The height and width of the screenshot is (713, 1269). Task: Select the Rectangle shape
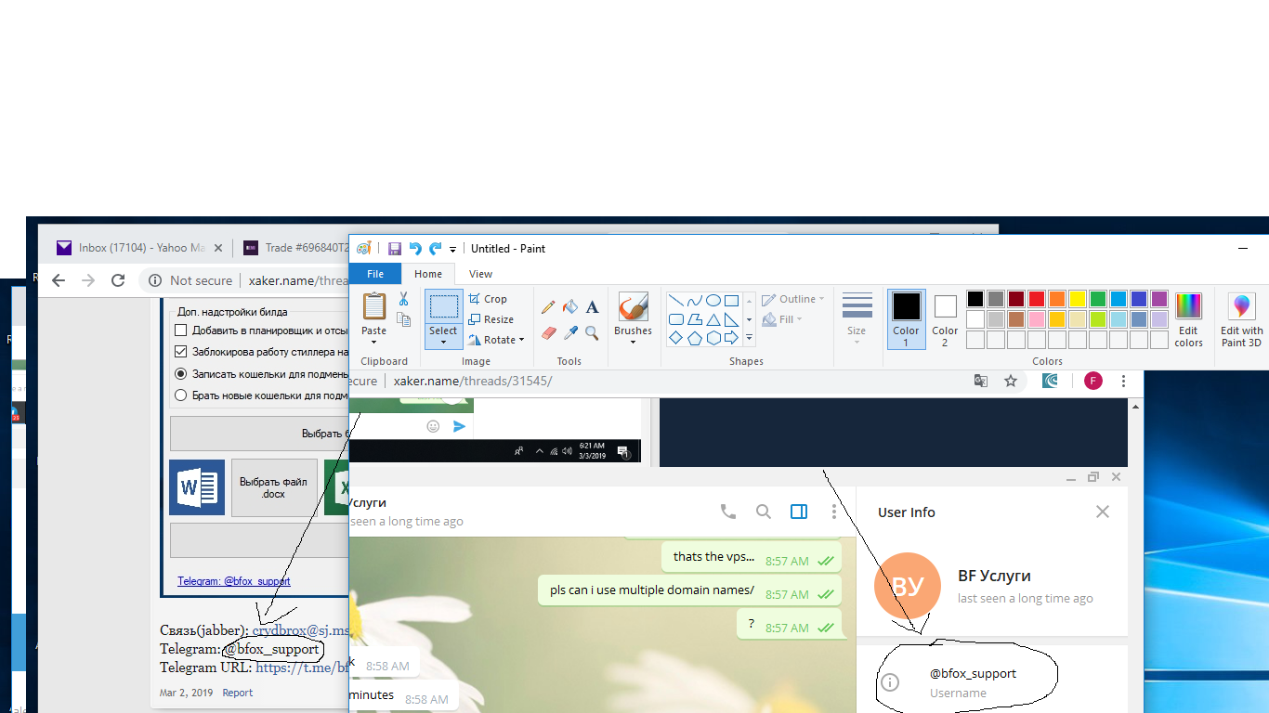[732, 301]
